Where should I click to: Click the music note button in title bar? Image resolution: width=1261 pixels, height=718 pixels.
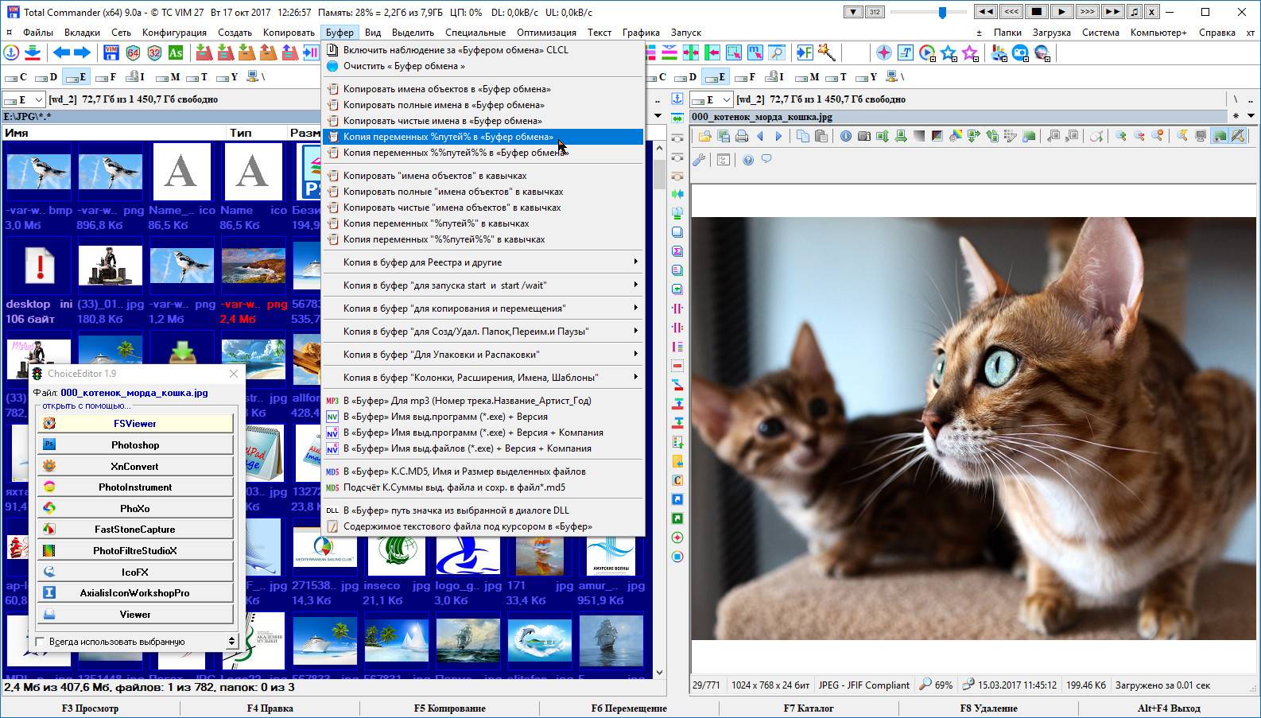[1135, 12]
